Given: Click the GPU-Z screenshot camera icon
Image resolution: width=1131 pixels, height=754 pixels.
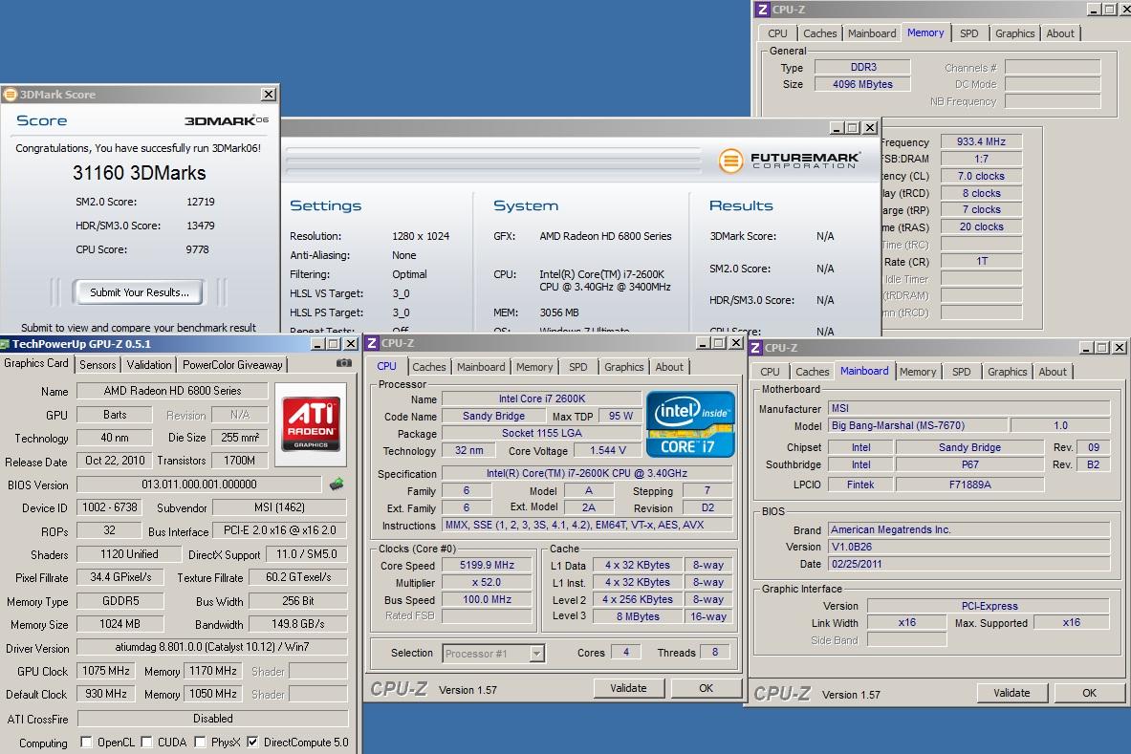Looking at the screenshot, I should tap(344, 363).
